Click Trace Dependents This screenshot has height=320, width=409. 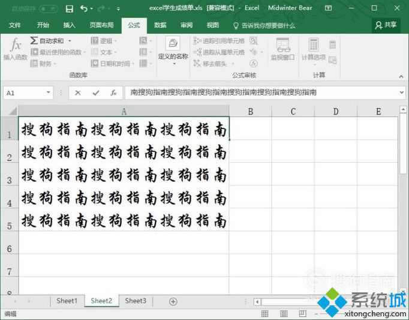click(x=219, y=52)
